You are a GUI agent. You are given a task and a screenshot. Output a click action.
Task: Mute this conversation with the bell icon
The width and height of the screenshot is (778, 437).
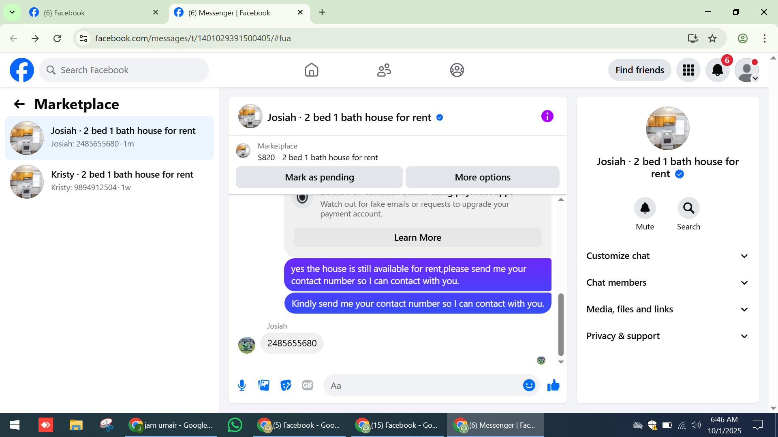(x=645, y=208)
